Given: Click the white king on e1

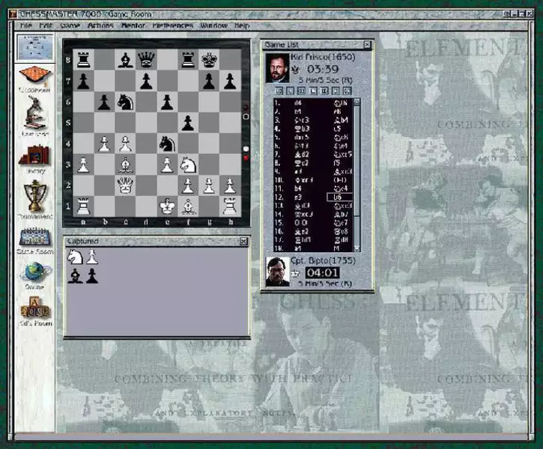Looking at the screenshot, I should point(167,207).
